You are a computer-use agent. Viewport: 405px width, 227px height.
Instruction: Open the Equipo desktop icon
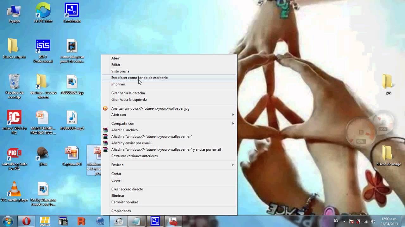coord(14,12)
